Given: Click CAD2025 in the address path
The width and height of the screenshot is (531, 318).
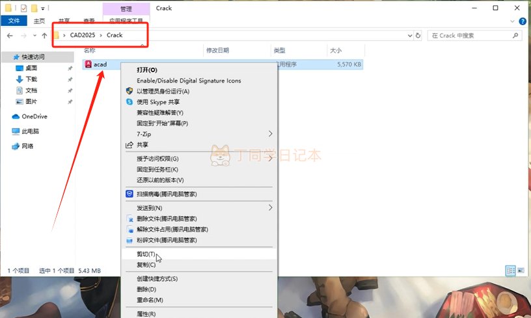Looking at the screenshot, I should point(83,35).
